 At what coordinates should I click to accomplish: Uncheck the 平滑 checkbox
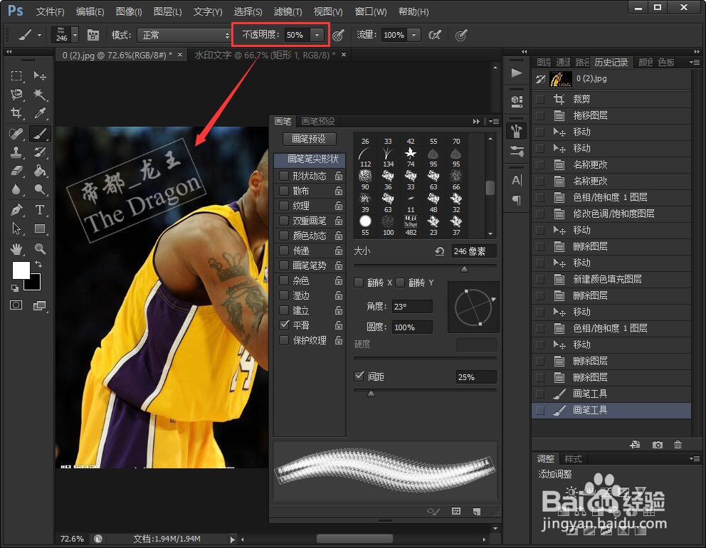pos(284,325)
